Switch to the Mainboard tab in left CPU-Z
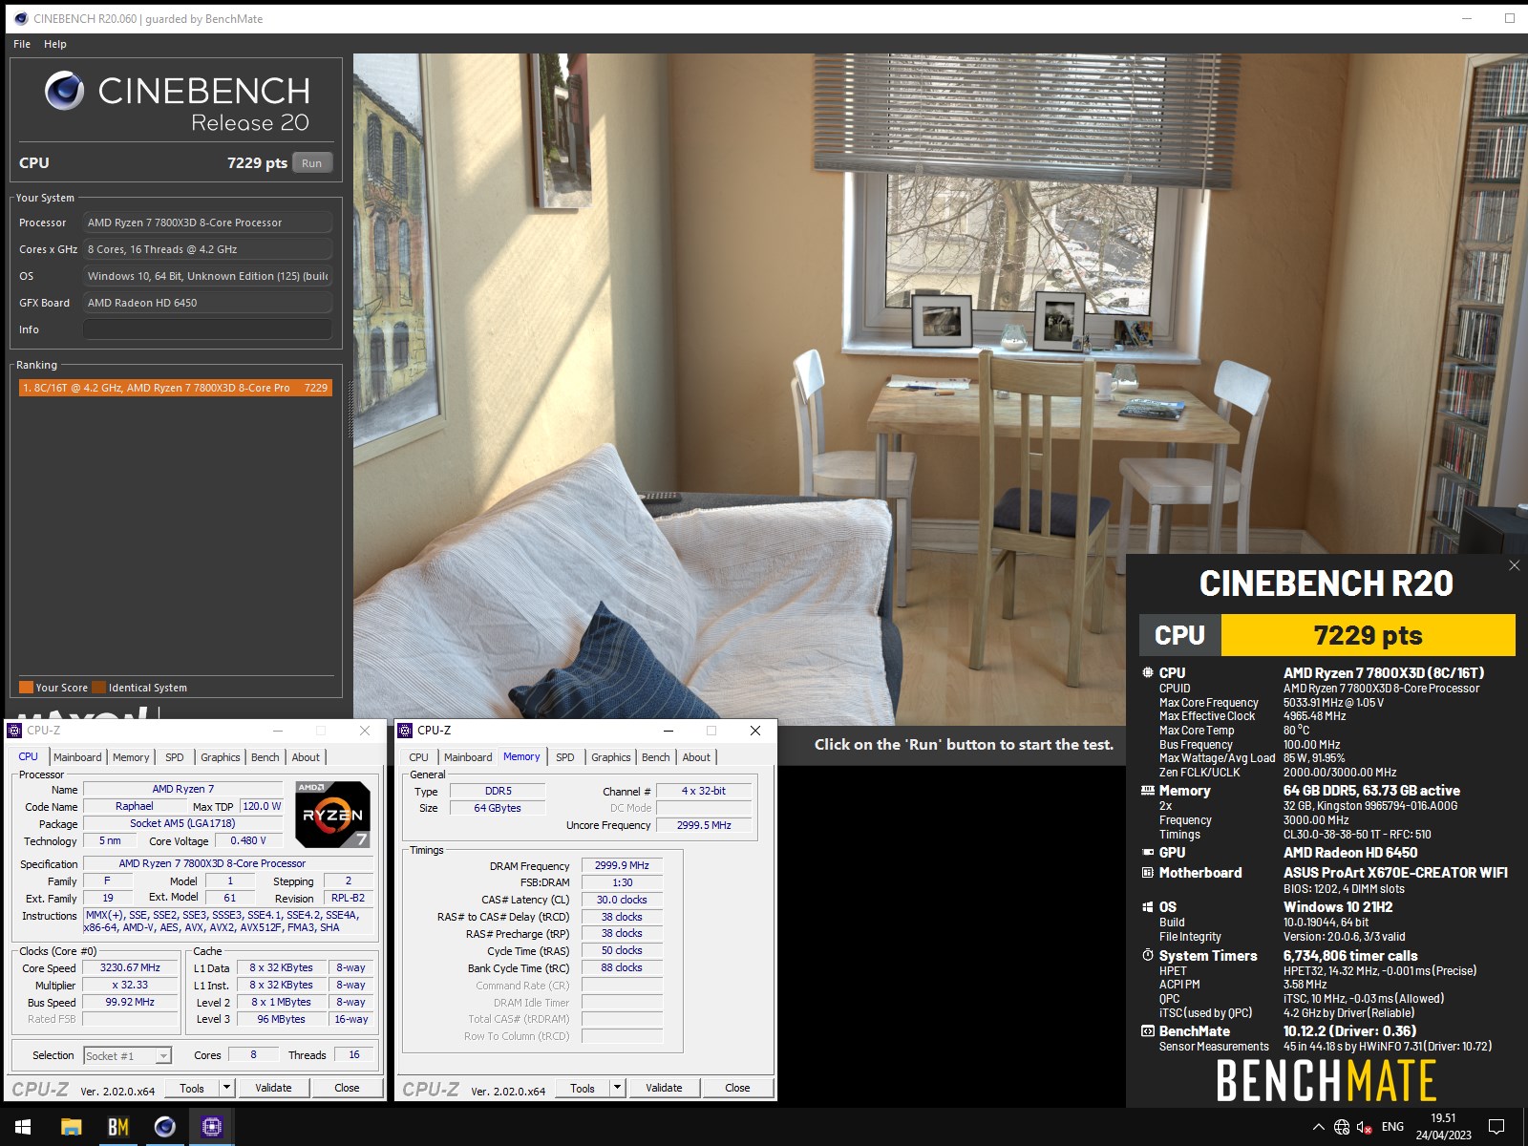Screen dimensions: 1528x1146 [77, 757]
